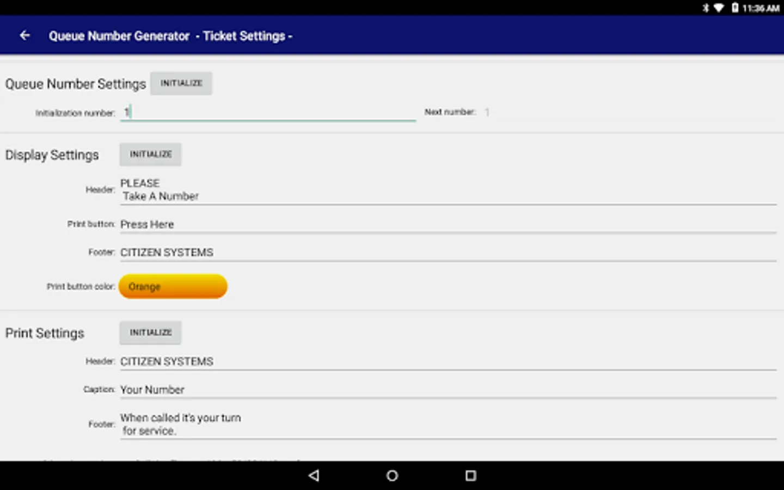Viewport: 784px width, 490px height.
Task: Tap the Android recent apps button
Action: 471,475
